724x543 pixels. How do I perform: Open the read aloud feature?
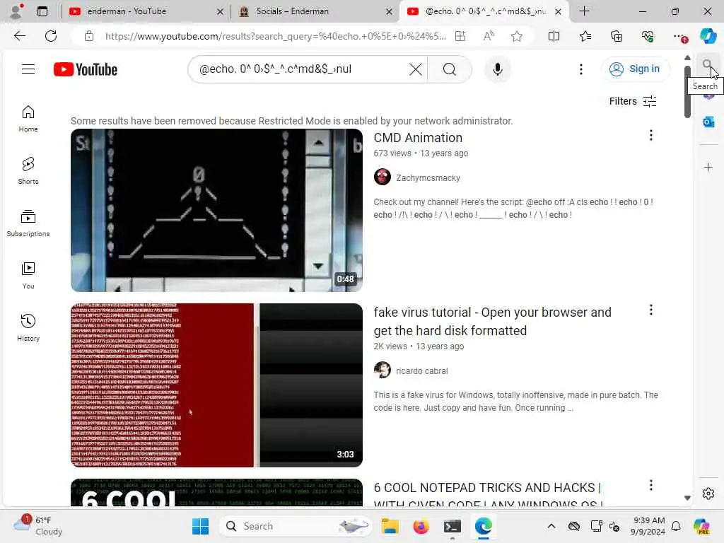point(489,36)
